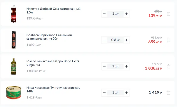Screen dimensions: 177x107
Task: Delete the Filippo Berio olive oil via its trash icon
Action: point(168,66)
